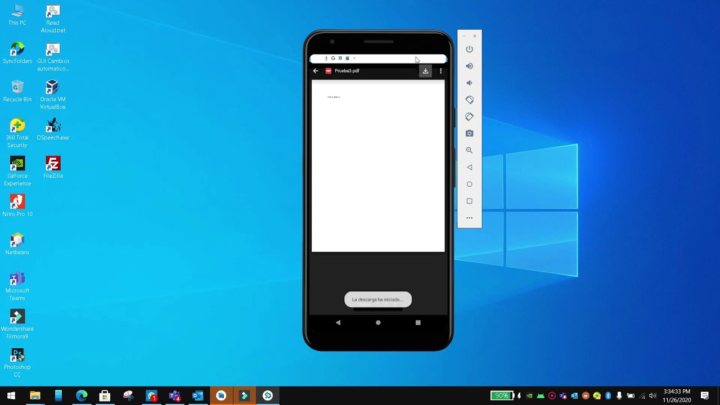Select the Nitro Pro 10 shortcut

coord(17,206)
